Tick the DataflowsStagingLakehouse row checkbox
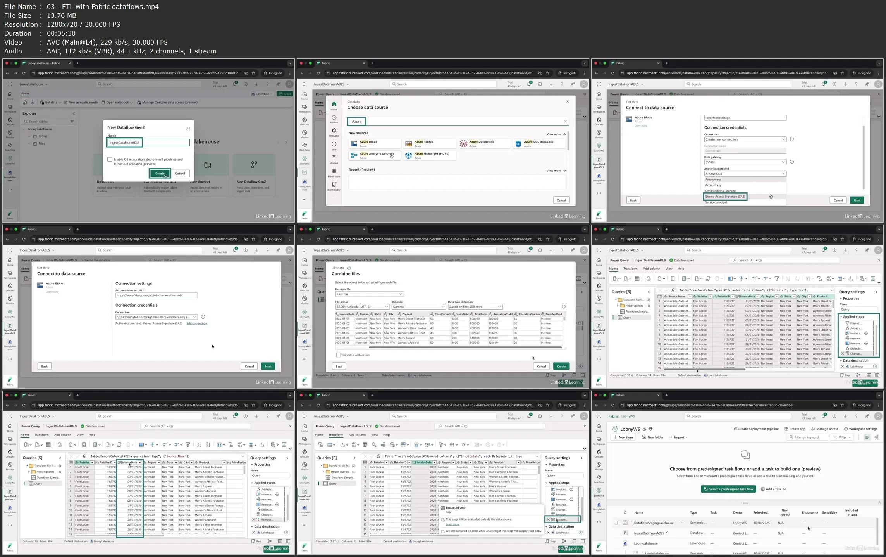 click(x=616, y=523)
